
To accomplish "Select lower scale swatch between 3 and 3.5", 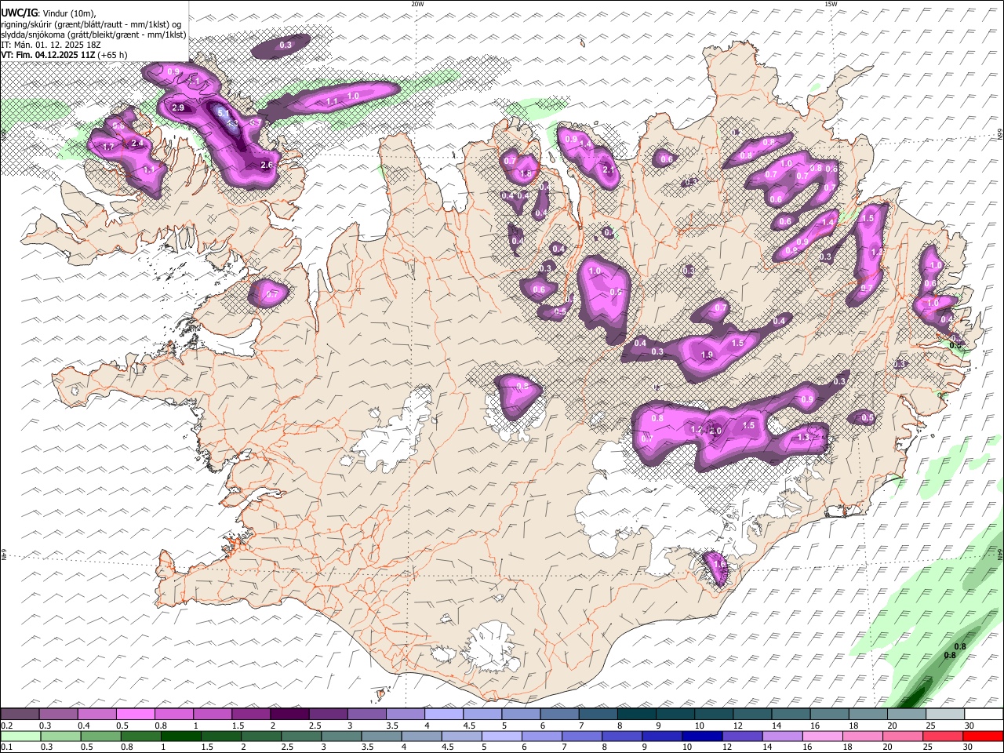I will [341, 736].
